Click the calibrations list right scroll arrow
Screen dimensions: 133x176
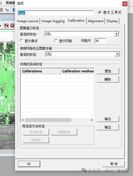92,120
